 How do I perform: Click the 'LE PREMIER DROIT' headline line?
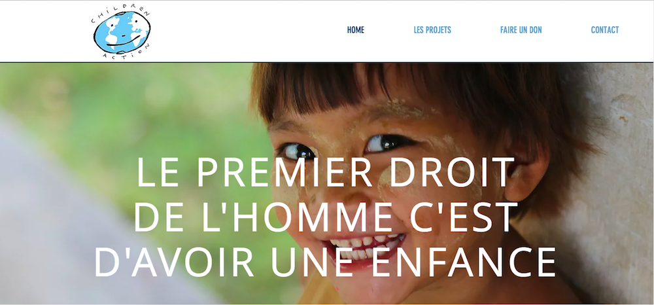point(326,172)
